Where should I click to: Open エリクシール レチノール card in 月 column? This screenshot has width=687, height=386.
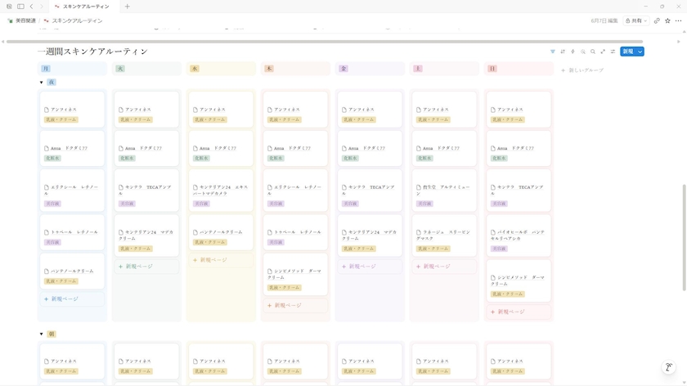(72, 191)
